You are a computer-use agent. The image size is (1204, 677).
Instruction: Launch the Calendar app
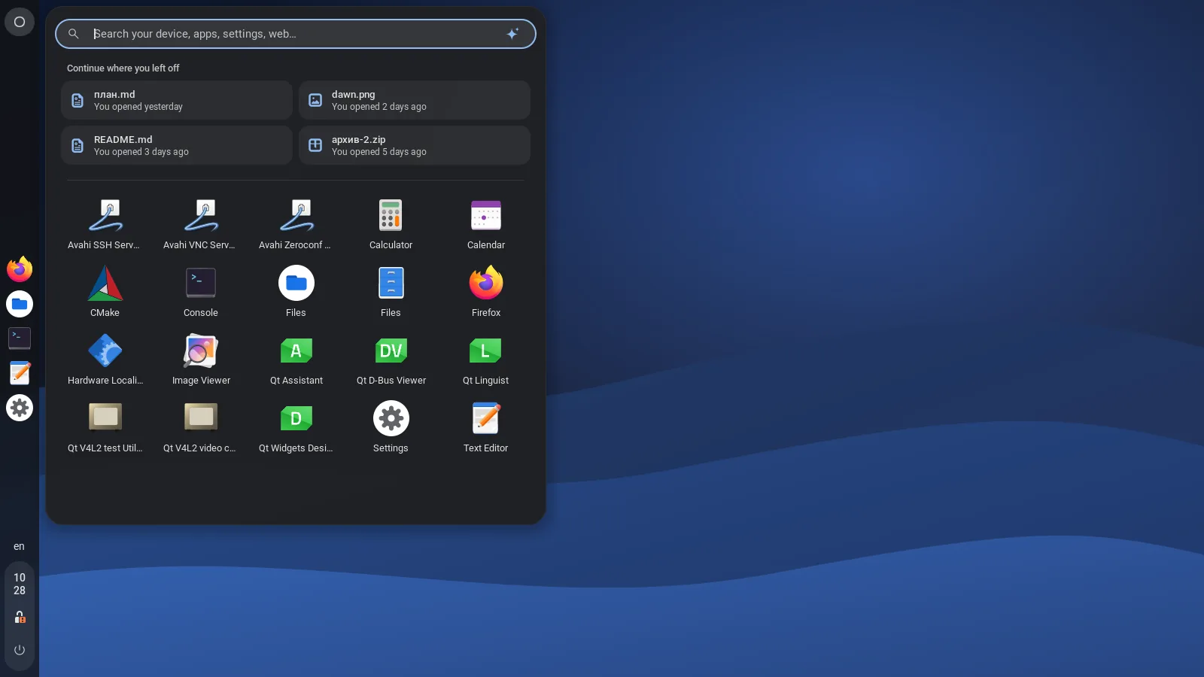click(486, 224)
